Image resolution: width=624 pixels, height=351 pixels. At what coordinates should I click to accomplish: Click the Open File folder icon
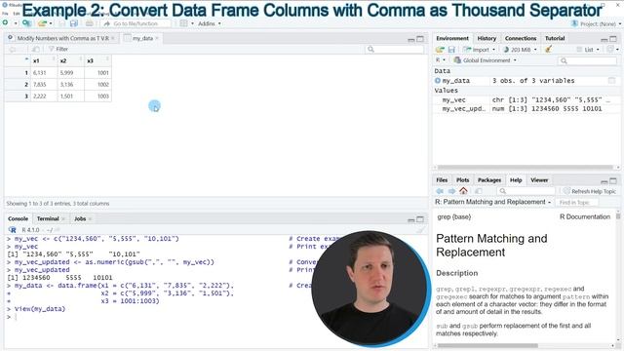pyautogui.click(x=42, y=23)
